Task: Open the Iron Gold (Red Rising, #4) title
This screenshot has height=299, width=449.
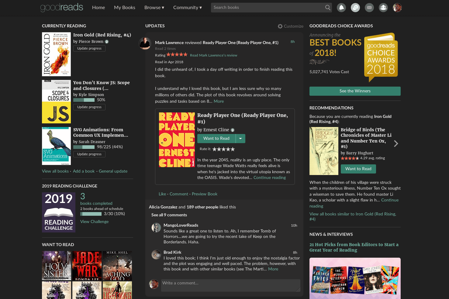Action: (102, 35)
